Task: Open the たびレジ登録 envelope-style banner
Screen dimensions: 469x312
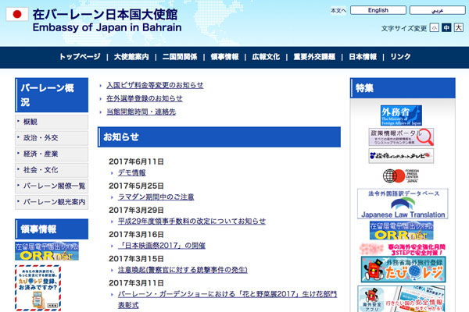Action: pos(38,288)
